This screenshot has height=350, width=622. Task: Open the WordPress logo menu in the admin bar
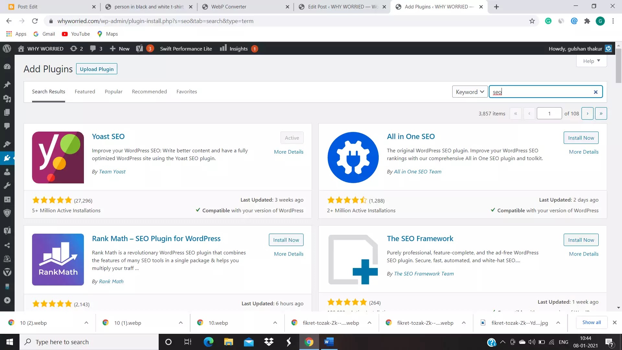pyautogui.click(x=7, y=49)
